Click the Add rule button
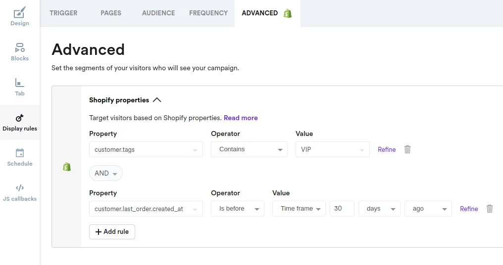Viewport: 503px width, 265px height. click(x=112, y=232)
